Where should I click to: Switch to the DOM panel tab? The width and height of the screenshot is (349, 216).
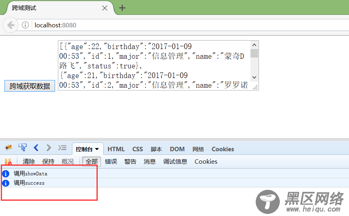177,149
